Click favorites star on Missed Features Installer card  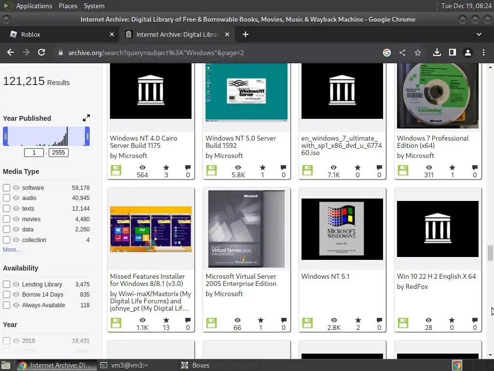coord(166,320)
